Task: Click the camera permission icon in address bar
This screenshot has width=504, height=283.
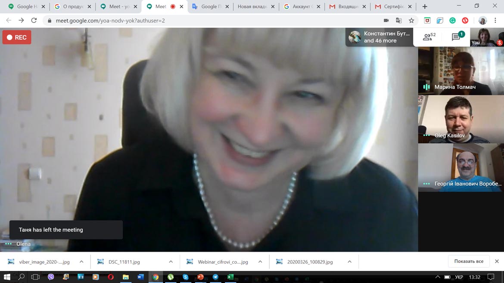Action: coord(386,21)
